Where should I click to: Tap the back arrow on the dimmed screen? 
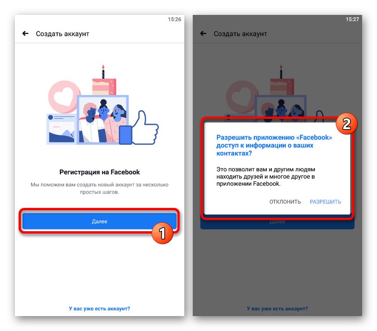click(x=203, y=34)
